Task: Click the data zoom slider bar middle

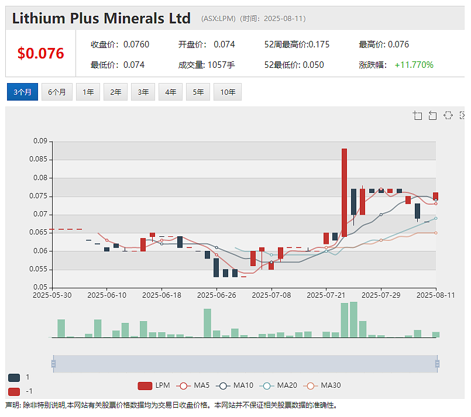Action: (245, 364)
